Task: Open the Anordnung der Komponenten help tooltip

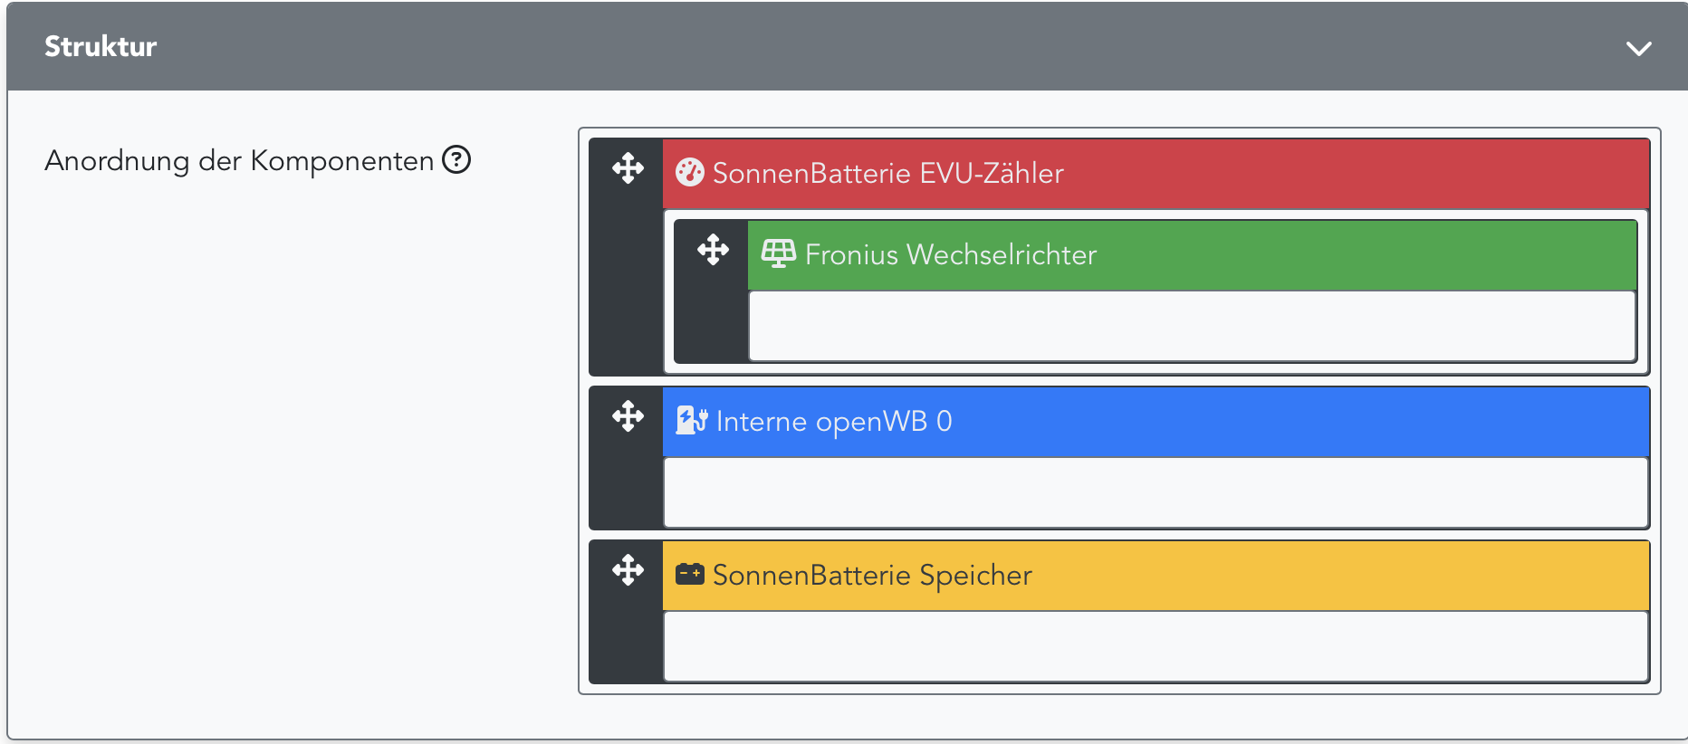Action: pyautogui.click(x=457, y=160)
